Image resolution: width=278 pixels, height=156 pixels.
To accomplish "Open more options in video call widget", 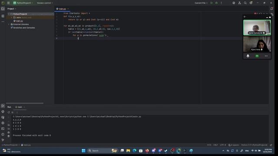I will coord(266,56).
